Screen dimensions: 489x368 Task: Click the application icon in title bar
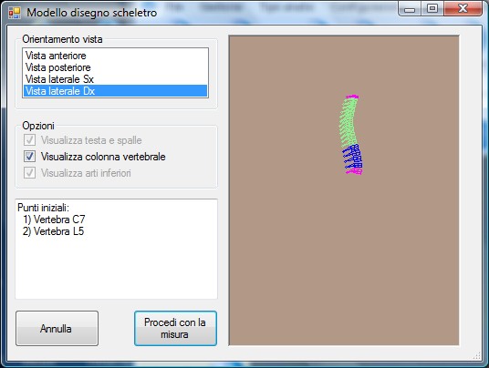[x=15, y=13]
